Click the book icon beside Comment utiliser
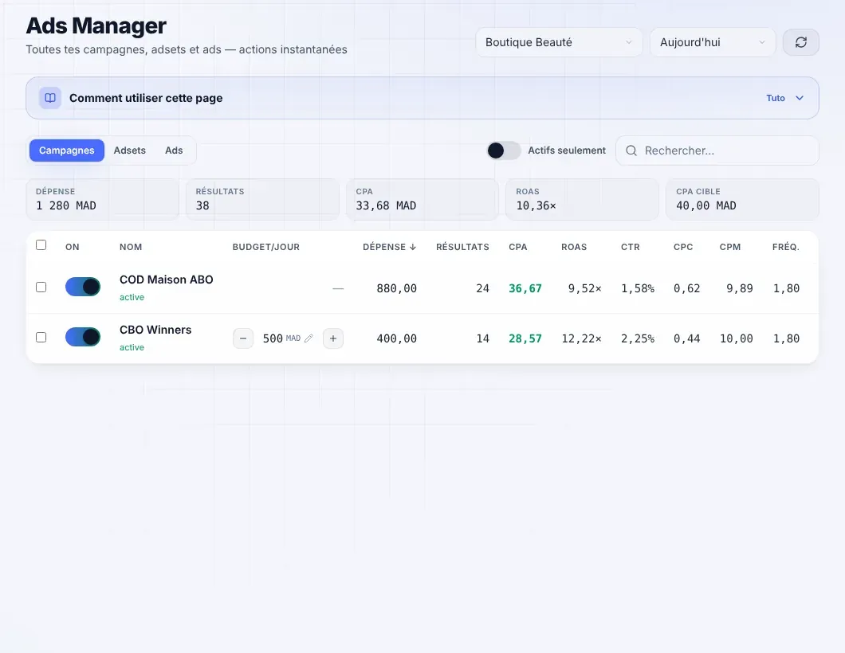Screen dimensions: 845x653 click(50, 98)
